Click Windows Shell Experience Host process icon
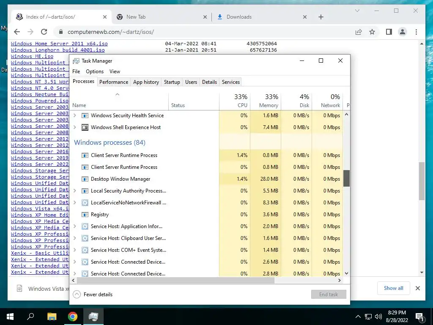 [x=85, y=127]
